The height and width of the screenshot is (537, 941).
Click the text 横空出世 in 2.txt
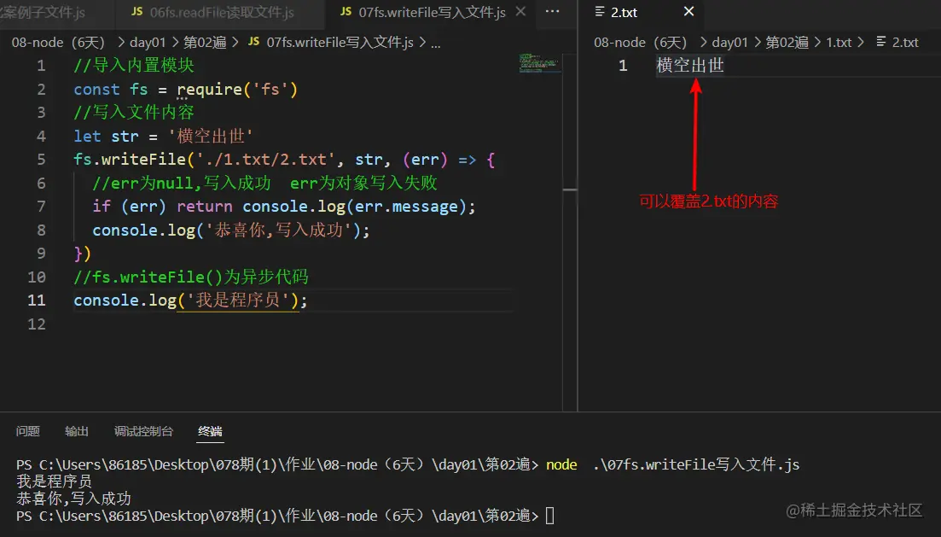click(690, 65)
